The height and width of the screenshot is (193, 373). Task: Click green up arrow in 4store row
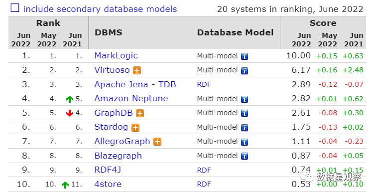click(65, 185)
